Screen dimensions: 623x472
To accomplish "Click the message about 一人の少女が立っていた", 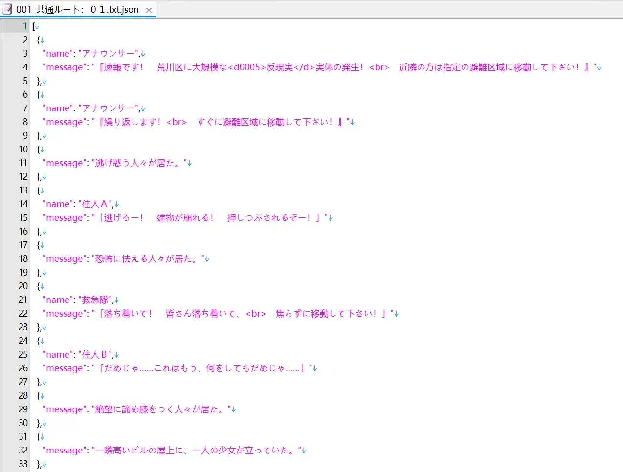I will [196, 451].
